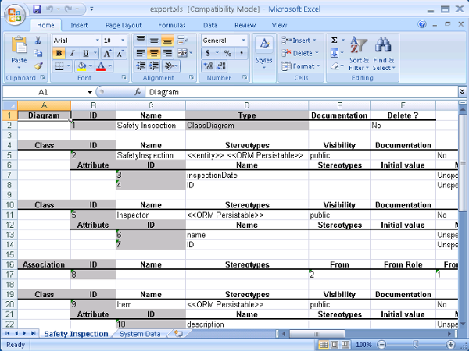Click the zoom slider handle

click(x=416, y=345)
